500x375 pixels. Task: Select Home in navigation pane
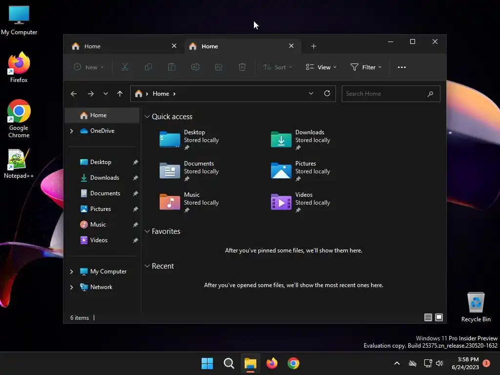(x=102, y=115)
